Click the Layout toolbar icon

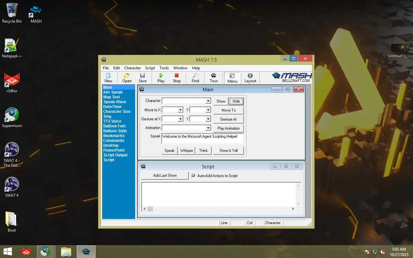click(250, 78)
